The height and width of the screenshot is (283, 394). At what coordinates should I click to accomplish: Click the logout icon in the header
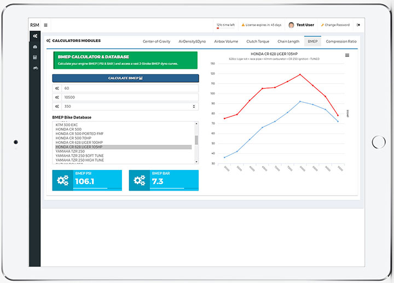tap(358, 25)
